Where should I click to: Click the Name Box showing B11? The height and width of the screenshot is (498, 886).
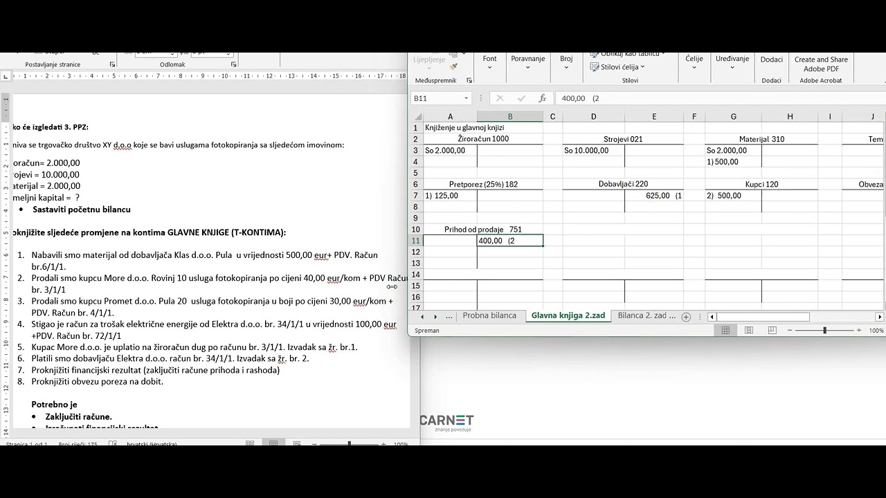436,98
